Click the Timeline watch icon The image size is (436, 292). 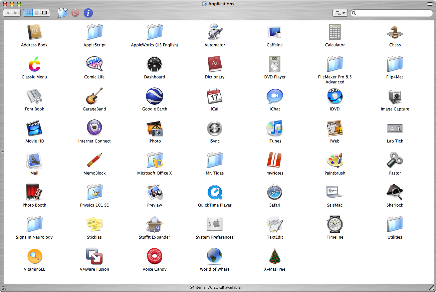point(335,225)
